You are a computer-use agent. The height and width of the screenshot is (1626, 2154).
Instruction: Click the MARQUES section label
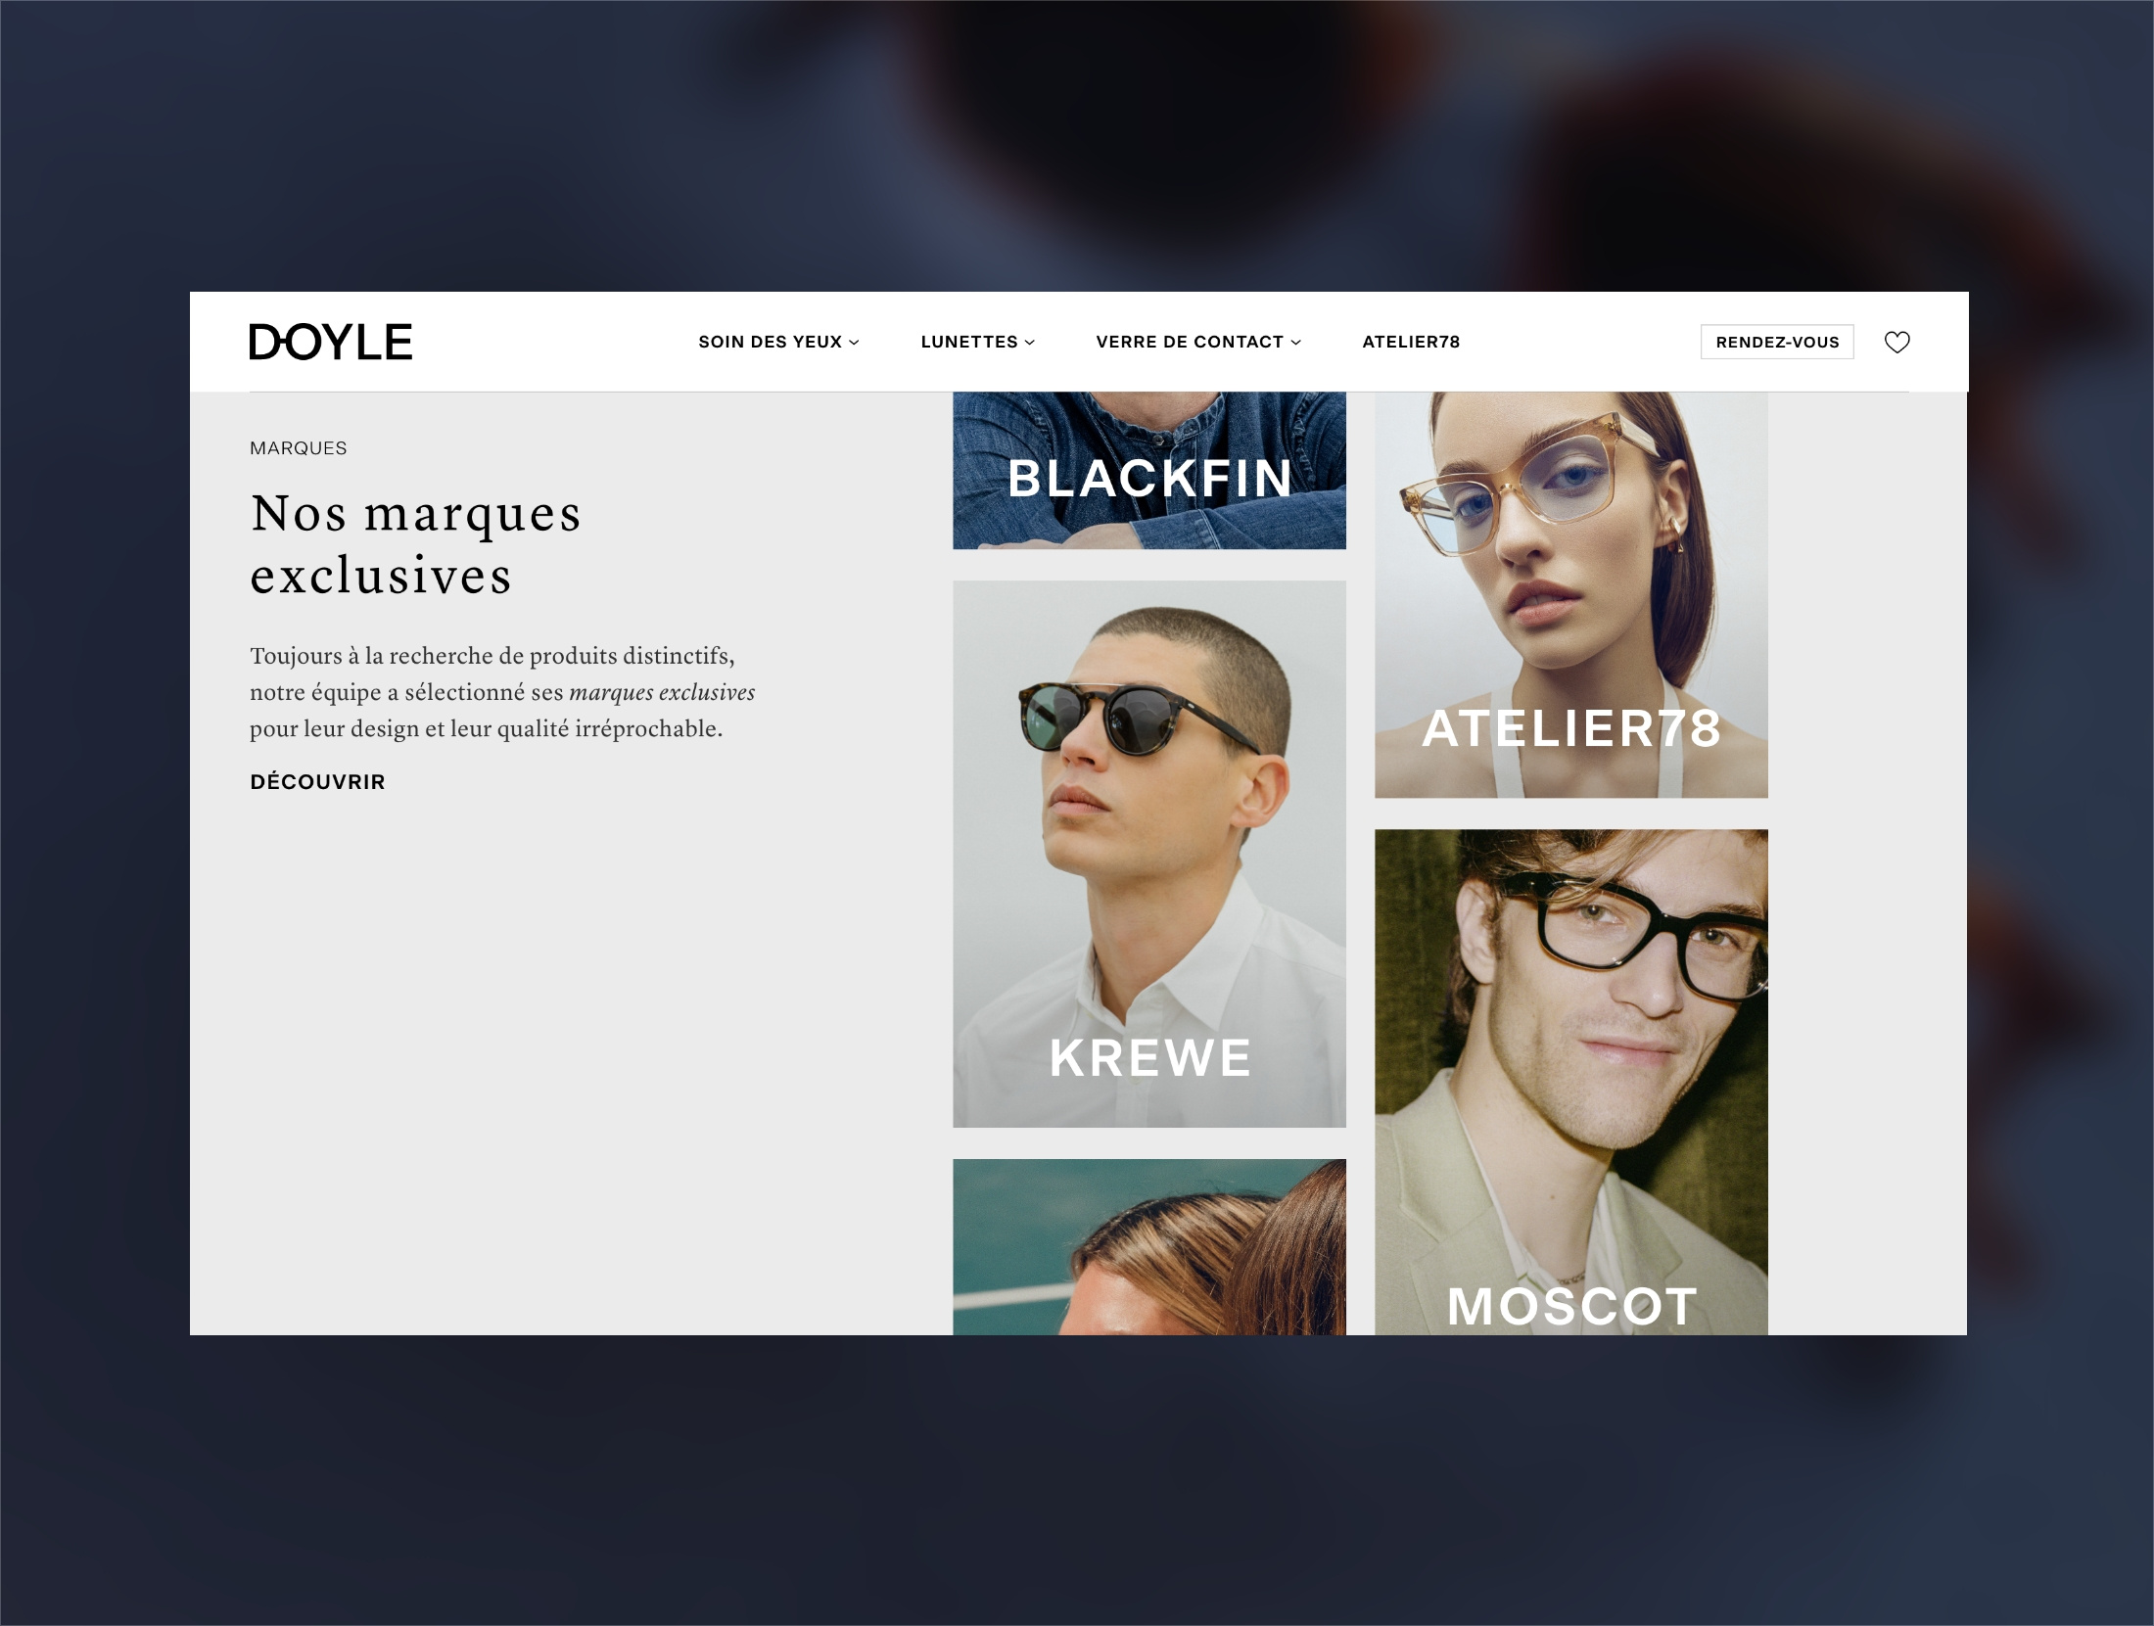[x=298, y=447]
